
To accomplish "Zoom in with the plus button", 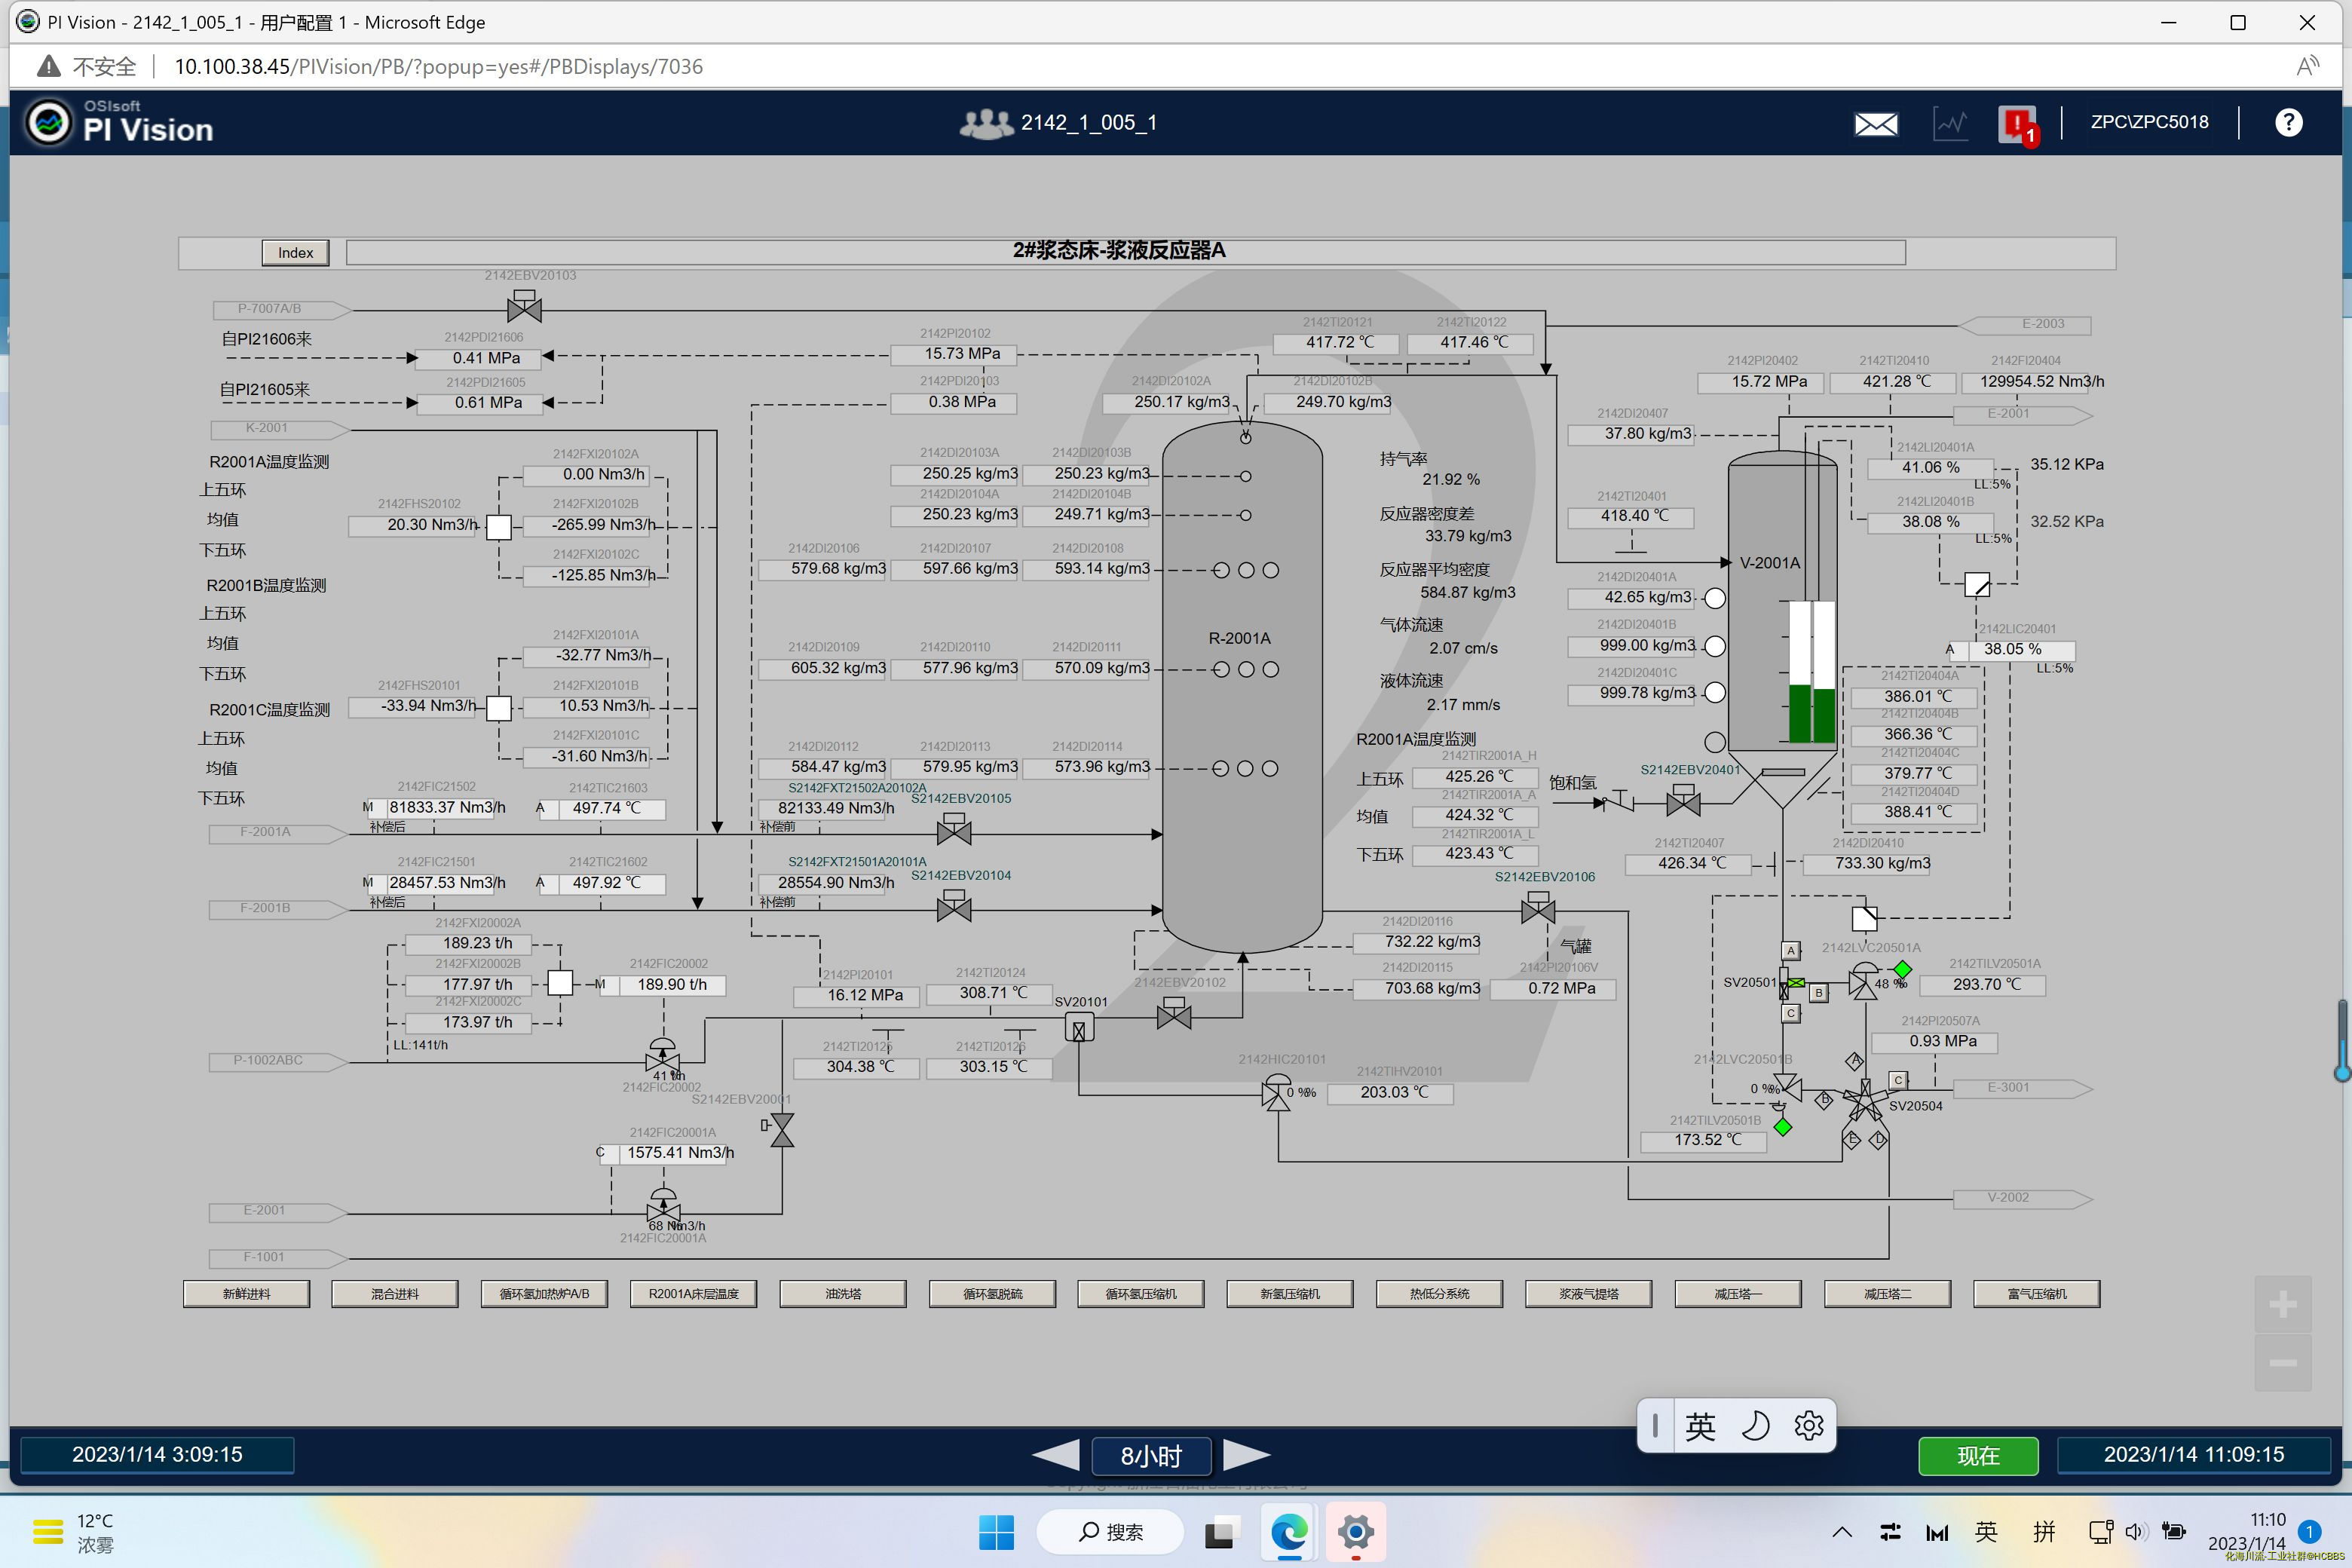I will click(2282, 1305).
